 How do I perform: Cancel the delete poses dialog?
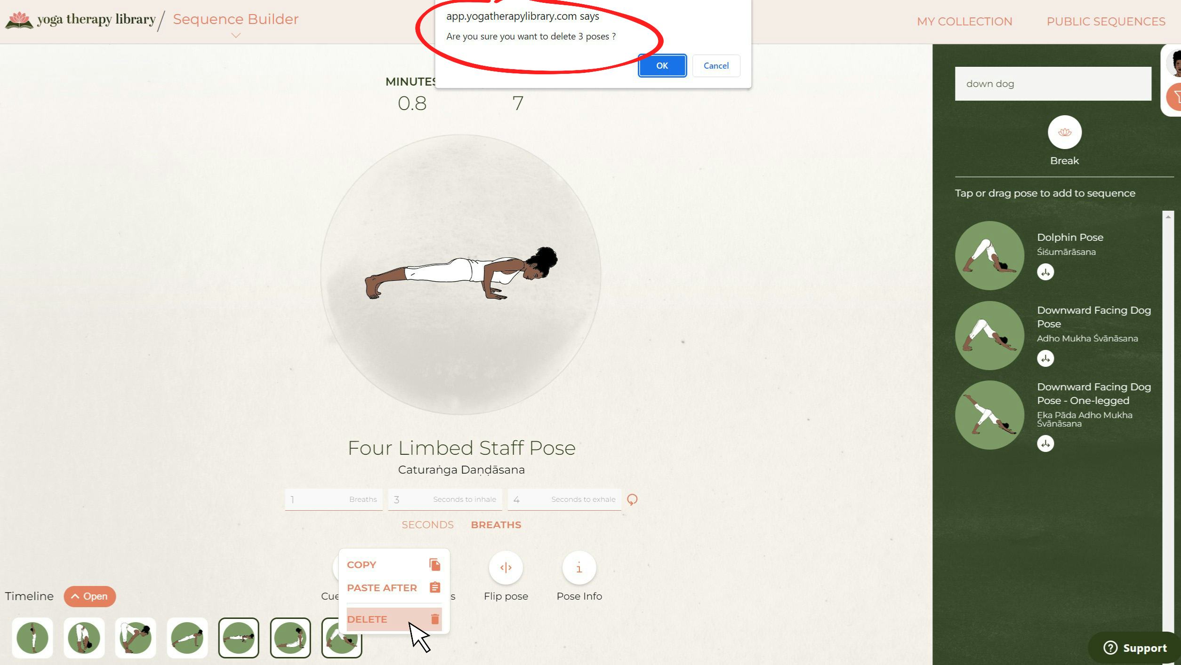(x=716, y=66)
